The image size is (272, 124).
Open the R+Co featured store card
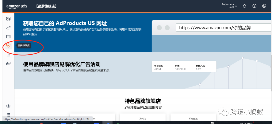coord(143,117)
